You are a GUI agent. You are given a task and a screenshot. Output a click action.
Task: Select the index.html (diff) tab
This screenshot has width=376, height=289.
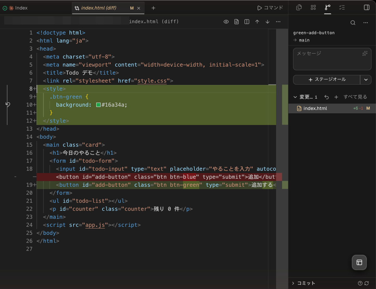108,8
